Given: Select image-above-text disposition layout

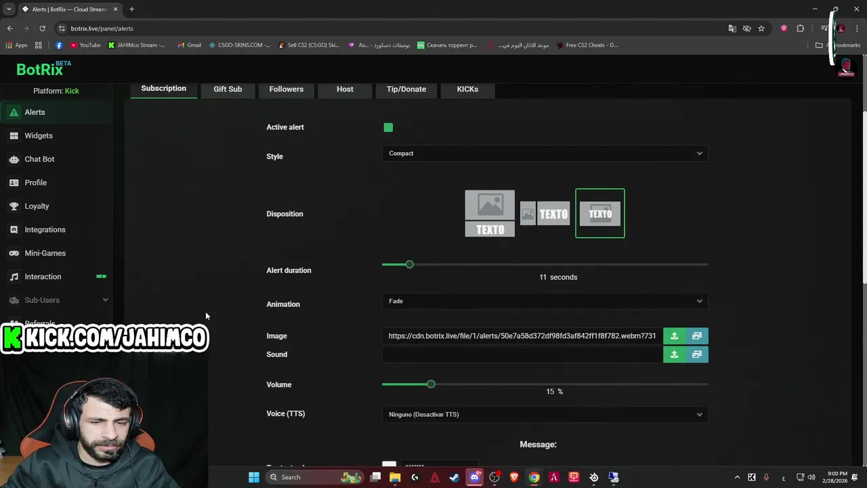Looking at the screenshot, I should [490, 213].
